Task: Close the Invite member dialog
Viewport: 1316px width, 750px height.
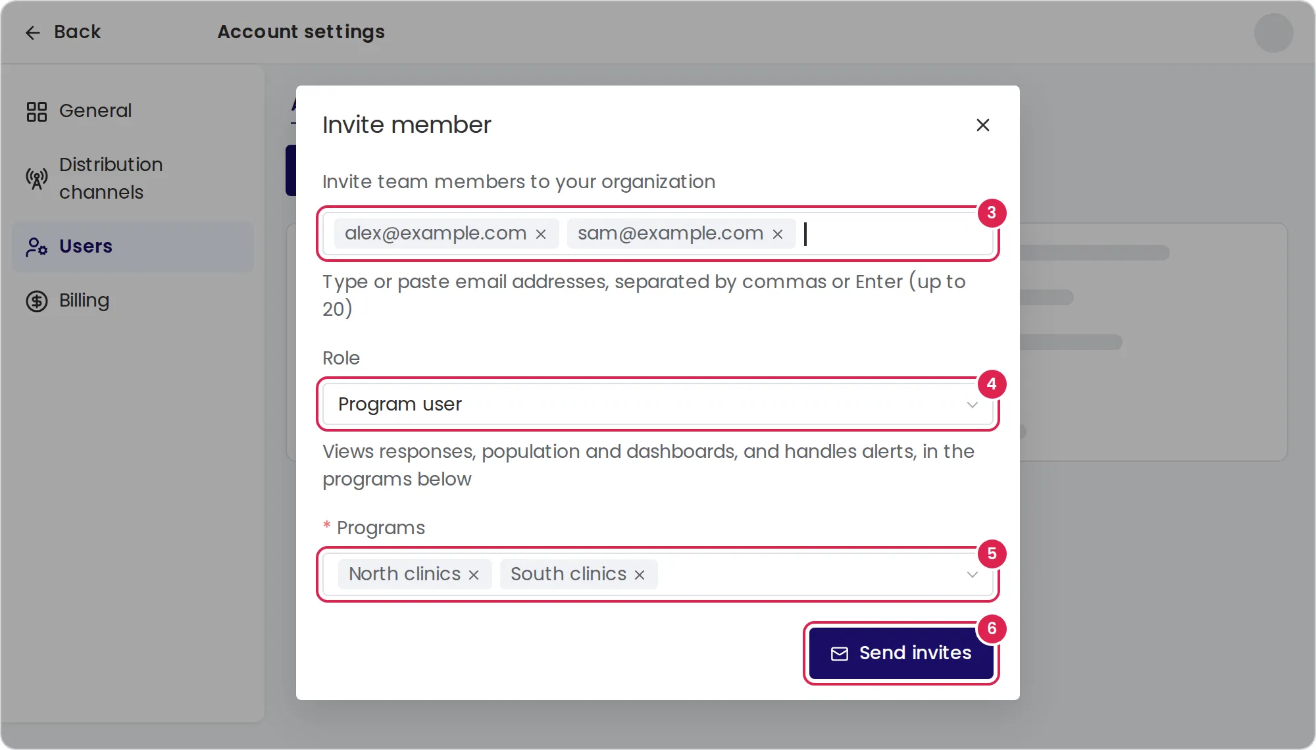Action: 983,125
